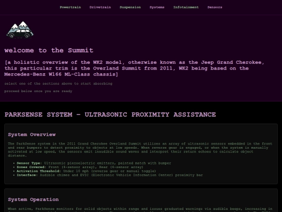Image resolution: width=282 pixels, height=212 pixels.
Task: Open the Drivetrain section
Action: pos(100,7)
